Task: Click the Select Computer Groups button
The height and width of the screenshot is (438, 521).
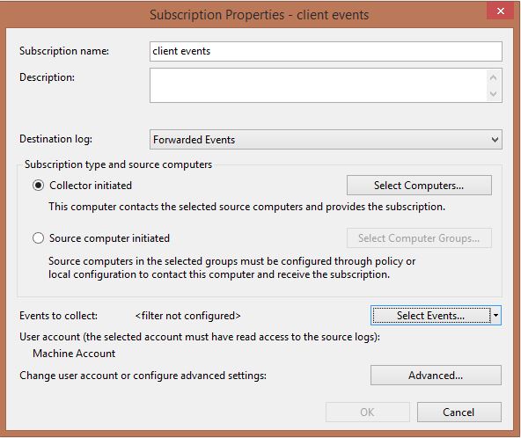Action: pos(419,238)
